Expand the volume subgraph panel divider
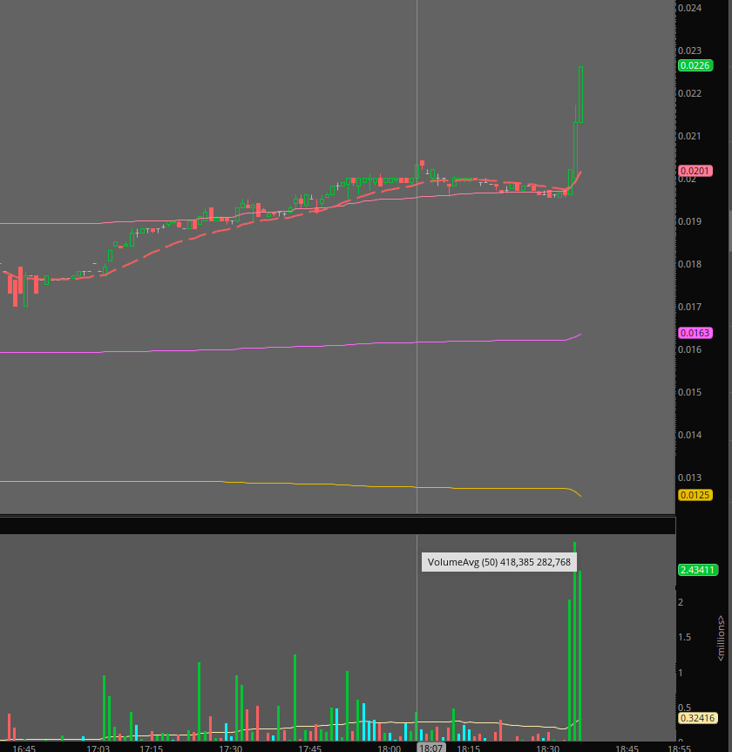Viewport: 732px width, 752px height. click(x=338, y=523)
